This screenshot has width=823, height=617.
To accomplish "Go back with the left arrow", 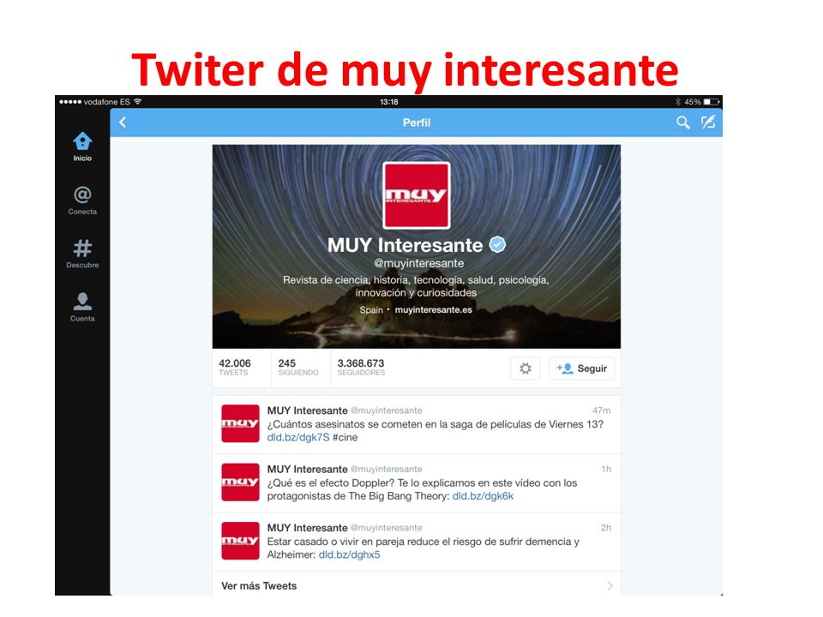I will (123, 123).
